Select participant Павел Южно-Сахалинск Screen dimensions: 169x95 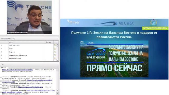18,55
